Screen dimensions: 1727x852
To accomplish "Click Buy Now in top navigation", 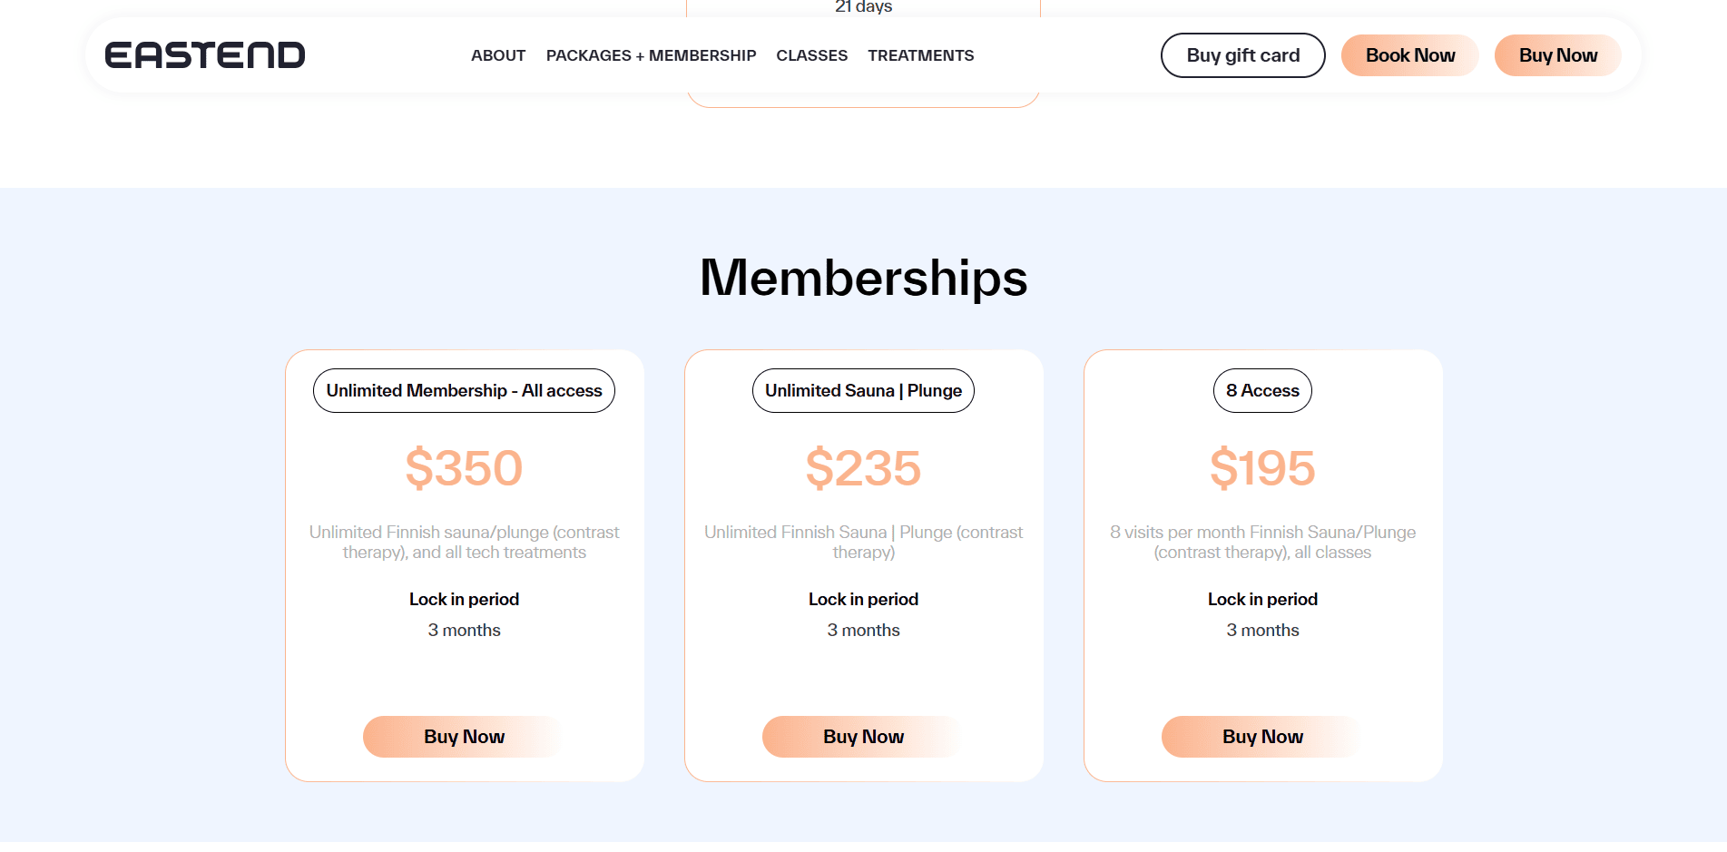I will point(1557,55).
